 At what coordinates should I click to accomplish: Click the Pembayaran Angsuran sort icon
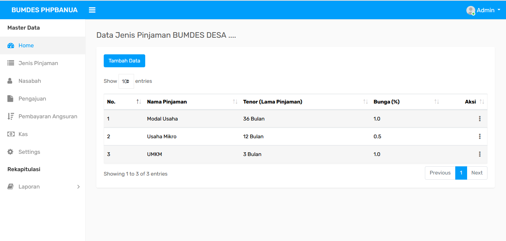[x=11, y=116]
